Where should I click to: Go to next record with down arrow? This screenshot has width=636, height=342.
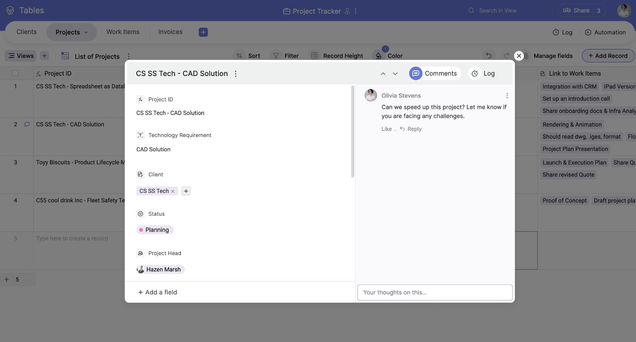click(395, 74)
